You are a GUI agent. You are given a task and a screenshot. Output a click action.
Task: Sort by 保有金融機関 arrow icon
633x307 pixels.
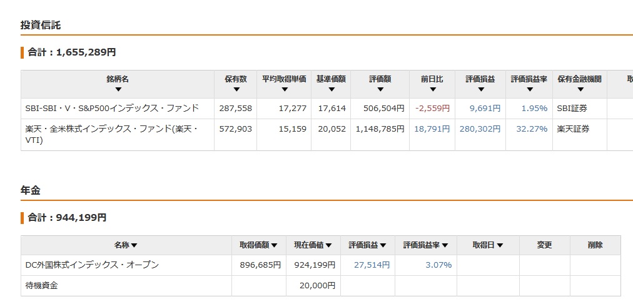click(x=580, y=90)
